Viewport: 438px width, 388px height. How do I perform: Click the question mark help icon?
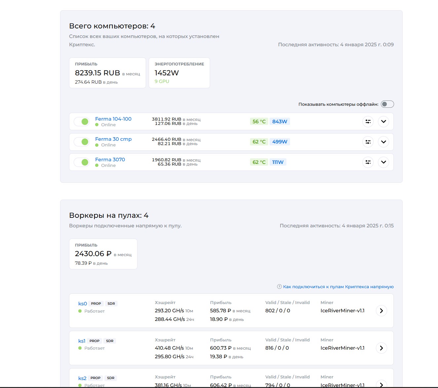click(279, 287)
